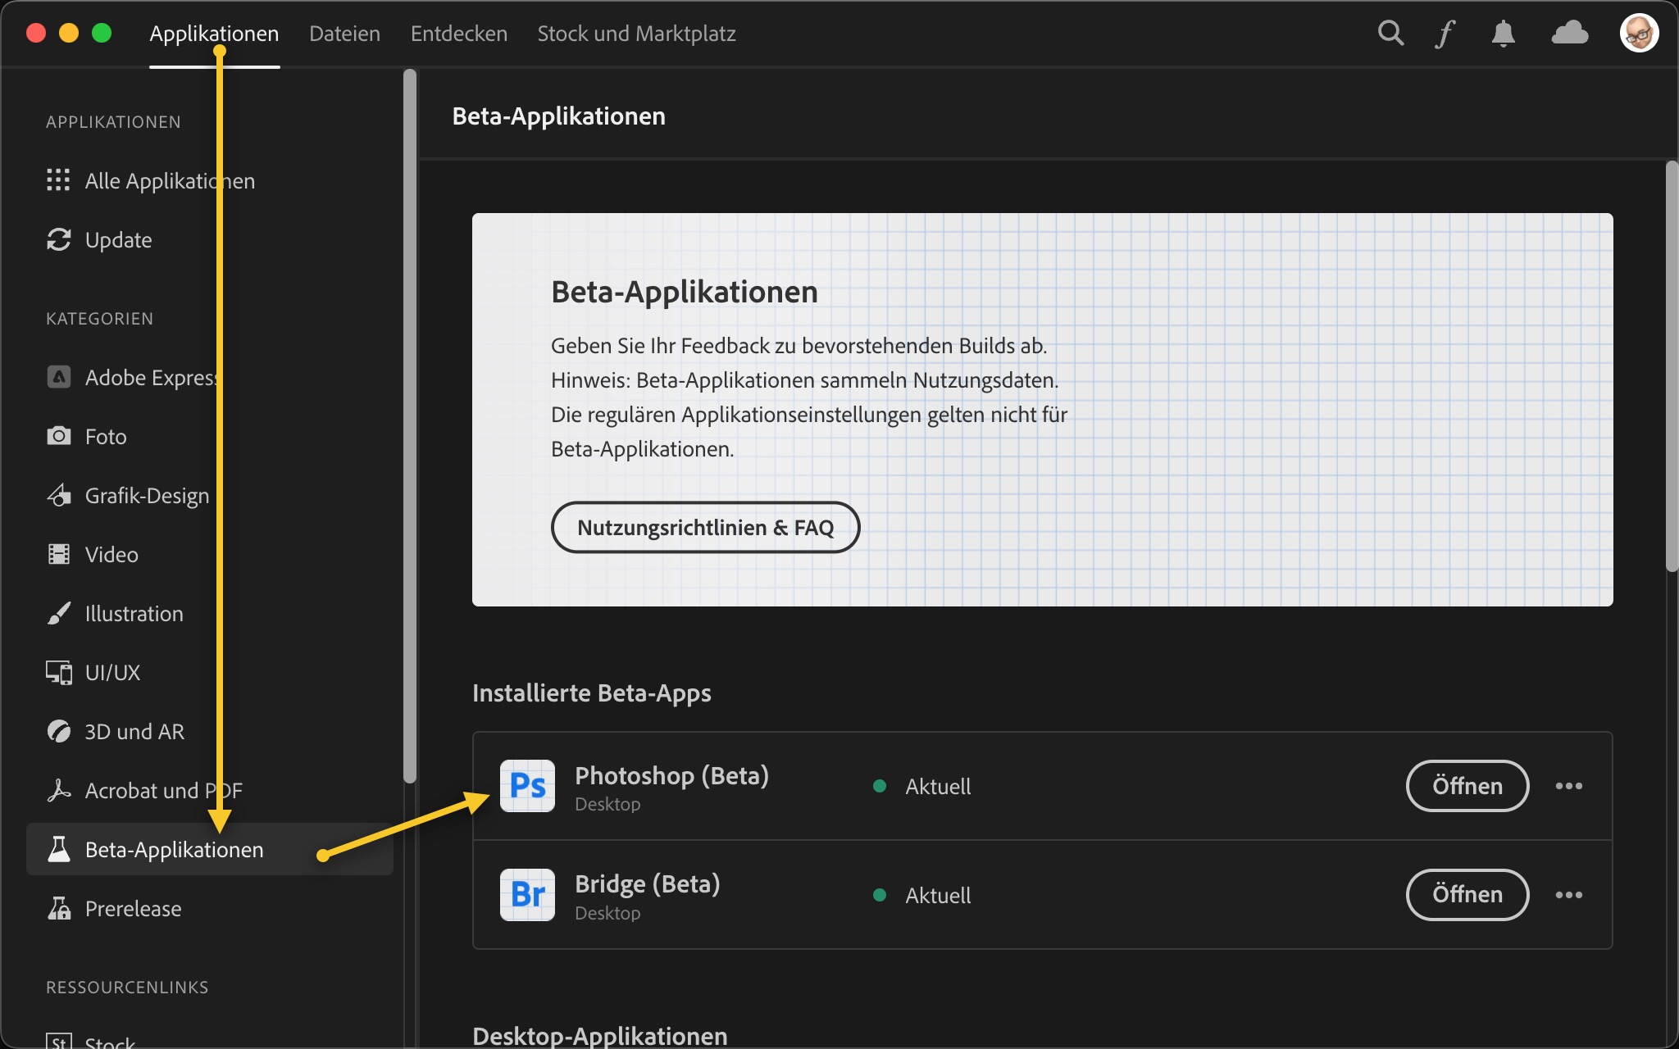Select Prerelease category in sidebar
The width and height of the screenshot is (1679, 1049).
coord(133,909)
